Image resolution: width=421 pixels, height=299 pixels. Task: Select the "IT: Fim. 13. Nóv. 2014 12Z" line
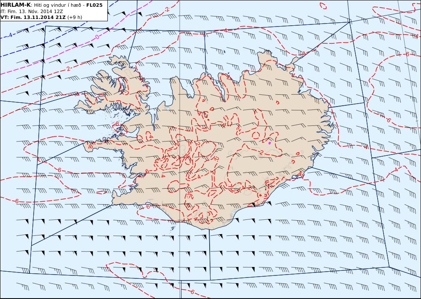(x=32, y=11)
